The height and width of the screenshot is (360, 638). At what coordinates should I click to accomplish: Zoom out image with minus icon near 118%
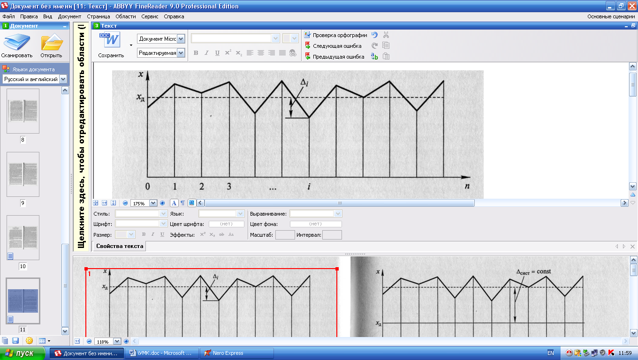(89, 341)
